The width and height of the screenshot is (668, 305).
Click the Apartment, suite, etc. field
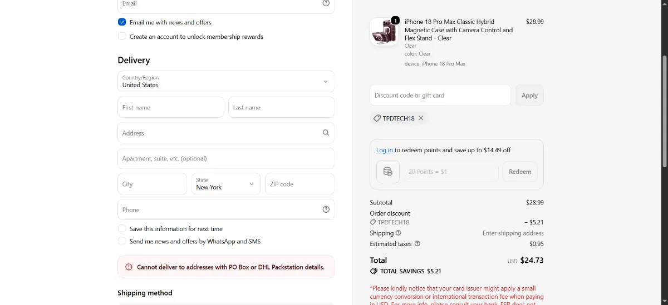[x=226, y=158]
